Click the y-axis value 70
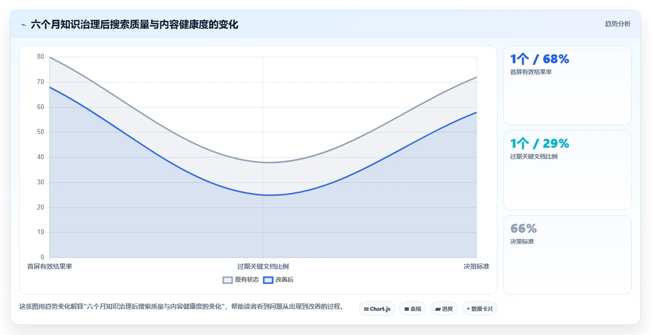The width and height of the screenshot is (651, 335). pos(41,82)
